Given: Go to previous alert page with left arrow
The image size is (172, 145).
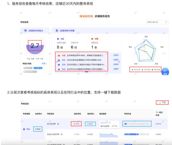Looking at the screenshot, I should [x=57, y=62].
